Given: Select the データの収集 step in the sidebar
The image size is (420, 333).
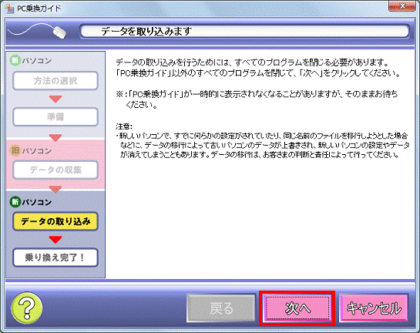Looking at the screenshot, I should (55, 170).
